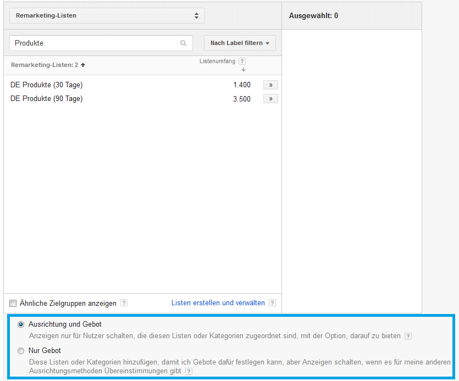This screenshot has height=381, width=459.
Task: Open help icon after Nur Gebot description
Action: [x=189, y=372]
